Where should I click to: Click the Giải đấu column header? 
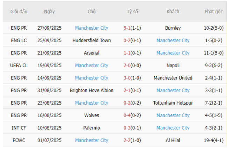tap(19, 12)
